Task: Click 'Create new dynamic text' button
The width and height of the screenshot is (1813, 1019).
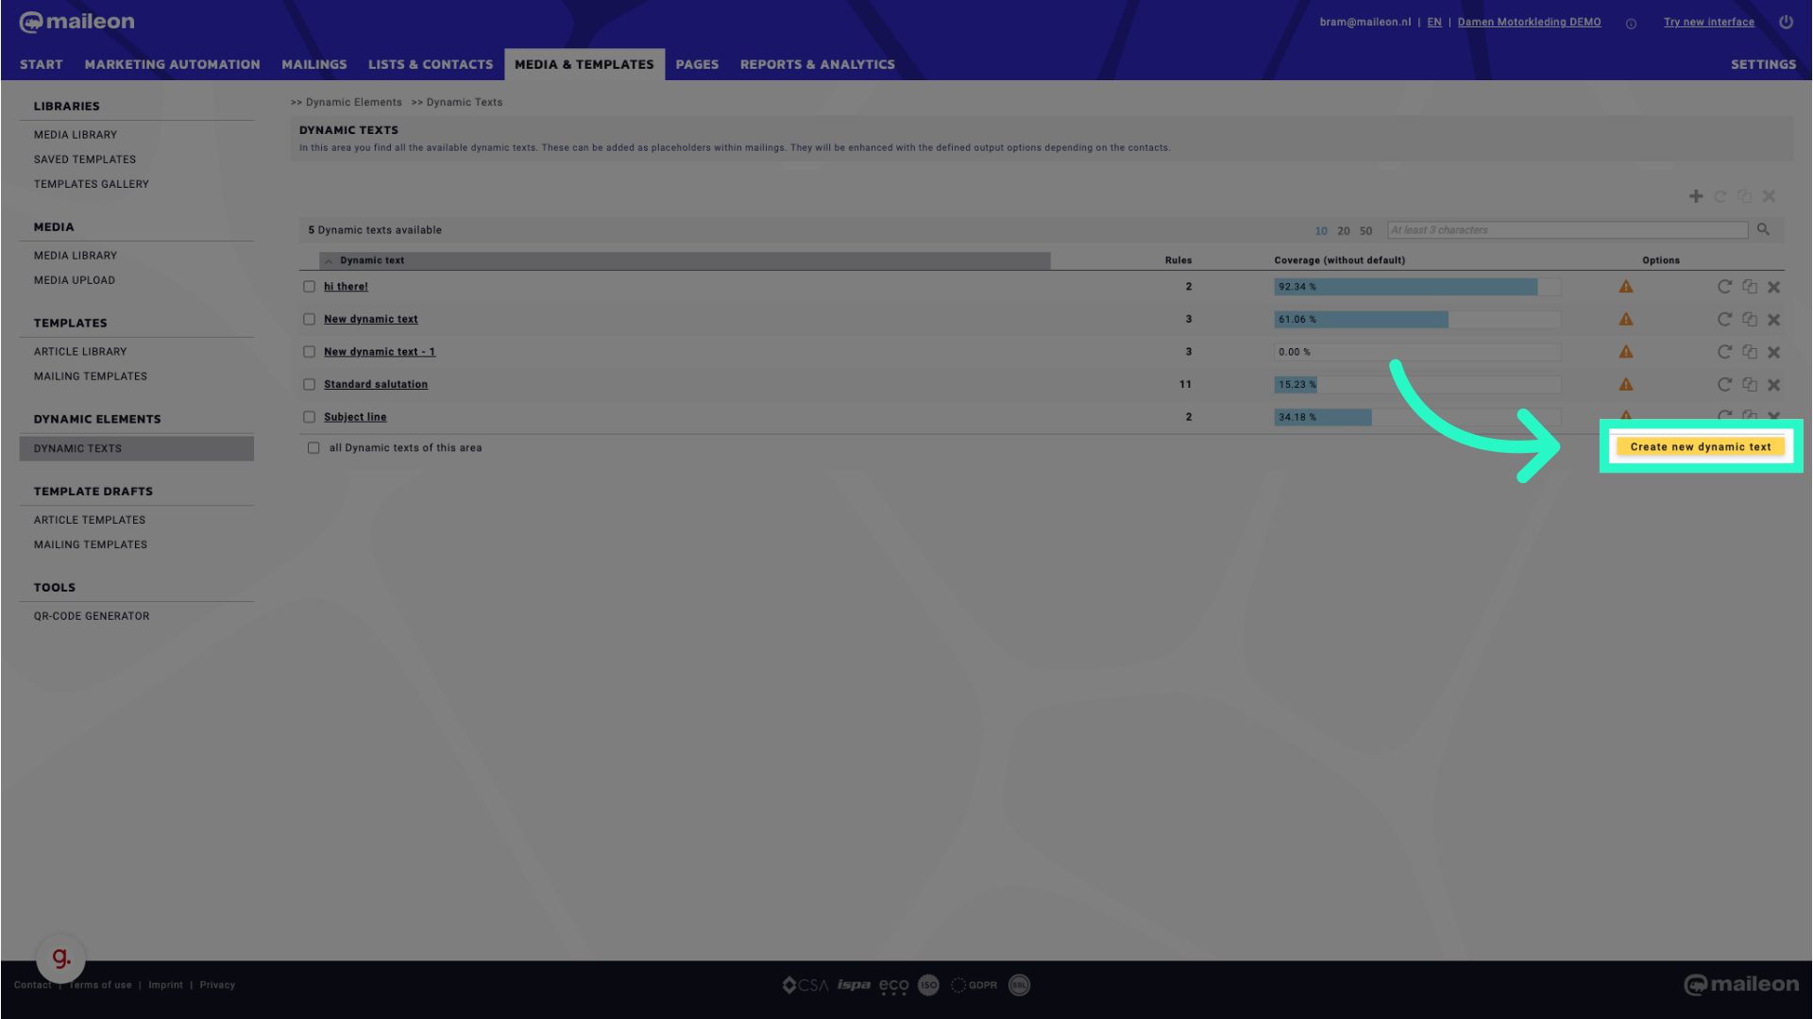Action: [x=1700, y=445]
